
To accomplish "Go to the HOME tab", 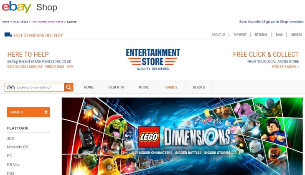I will 89,87.
